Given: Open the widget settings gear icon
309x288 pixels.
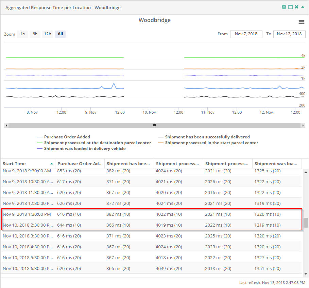Looking at the screenshot, I should tap(284, 6).
